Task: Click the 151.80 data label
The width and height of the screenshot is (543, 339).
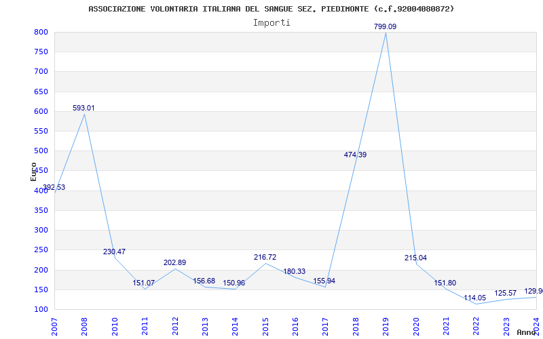Action: point(445,283)
